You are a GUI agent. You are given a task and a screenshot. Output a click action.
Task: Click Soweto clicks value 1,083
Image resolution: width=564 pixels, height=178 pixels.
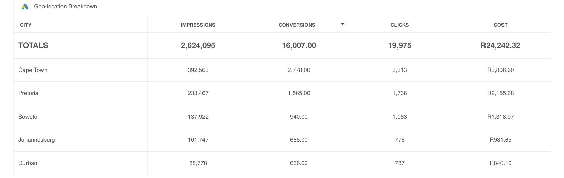pyautogui.click(x=400, y=117)
